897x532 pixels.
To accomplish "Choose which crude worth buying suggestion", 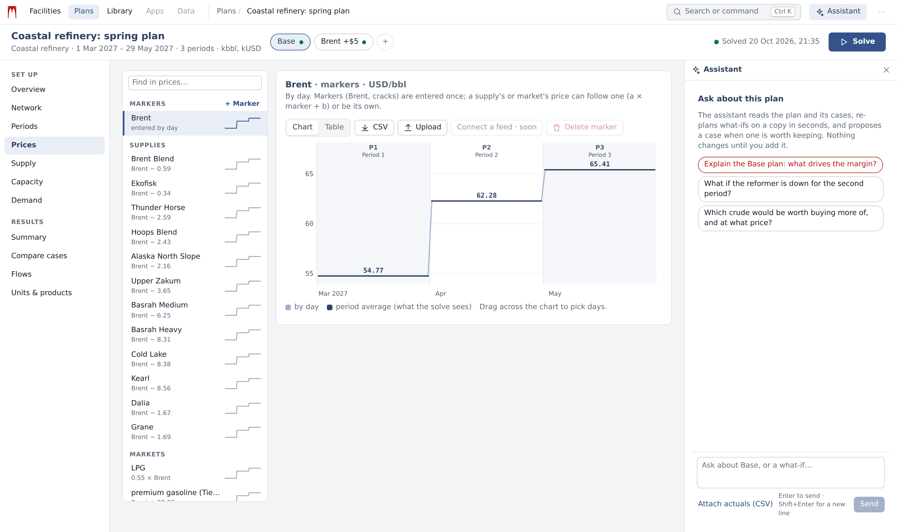I will (790, 218).
